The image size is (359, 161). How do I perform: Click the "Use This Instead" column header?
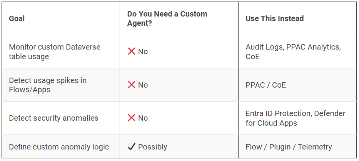(274, 18)
